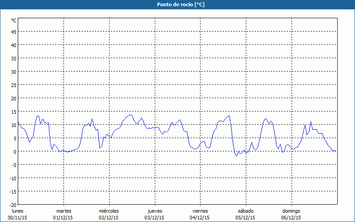Select the 'viernes' day label

point(200,211)
